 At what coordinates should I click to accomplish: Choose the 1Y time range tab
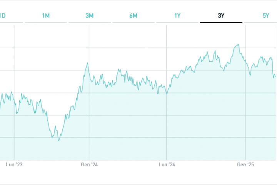coord(177,16)
